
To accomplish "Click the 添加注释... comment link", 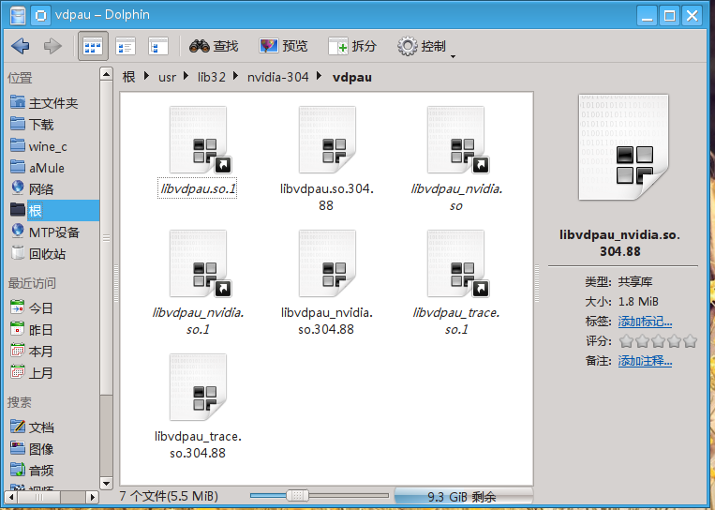I will [x=645, y=361].
